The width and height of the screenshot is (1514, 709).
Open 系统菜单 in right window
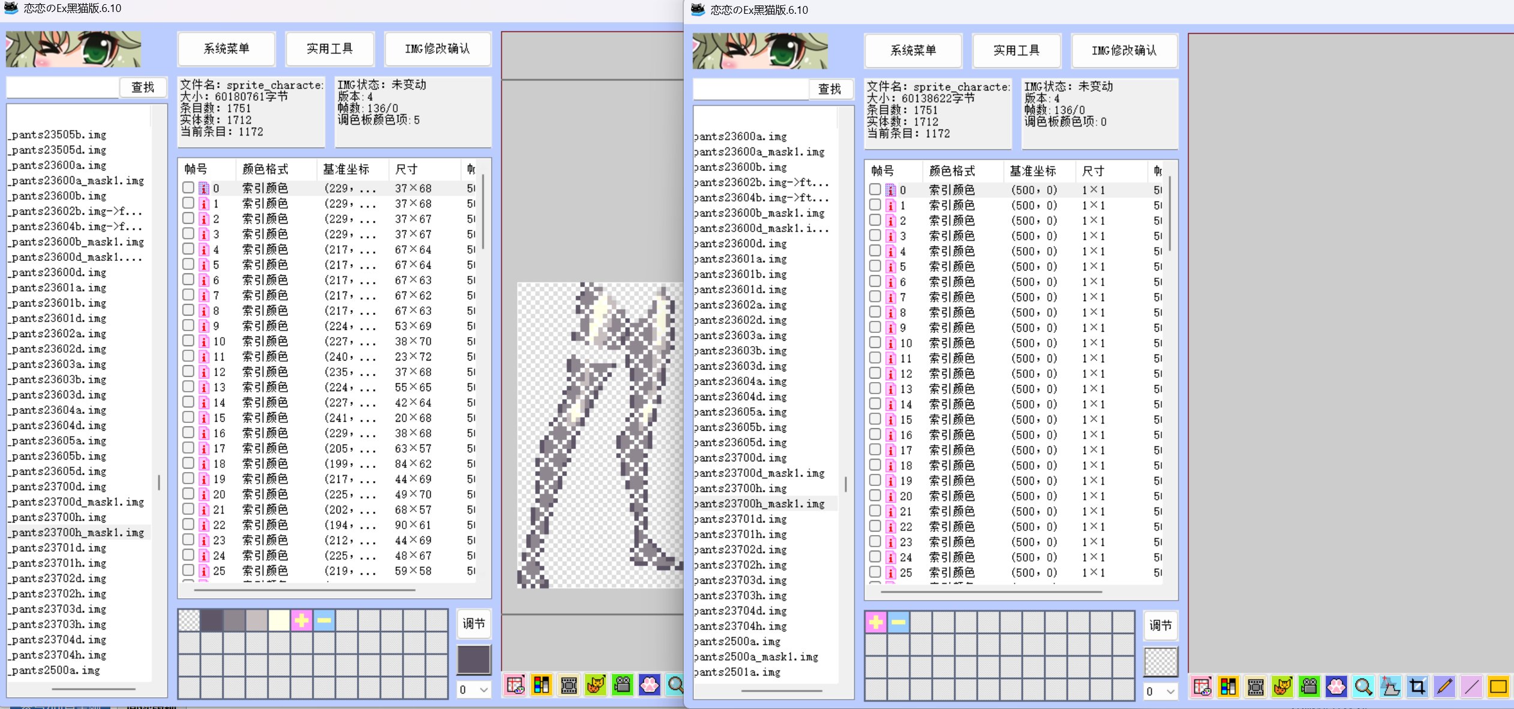tap(914, 50)
